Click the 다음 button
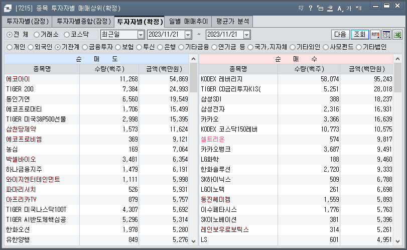407x250 pixels. [340, 35]
